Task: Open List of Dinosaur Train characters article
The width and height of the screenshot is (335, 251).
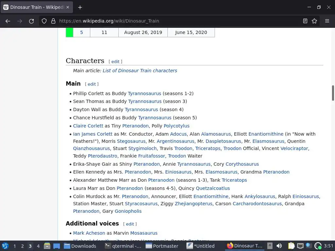Action: [140, 71]
